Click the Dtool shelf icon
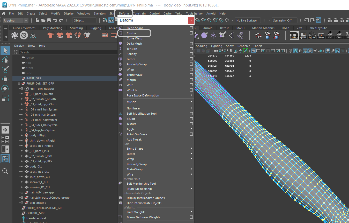349x223 pixels. tap(312, 35)
